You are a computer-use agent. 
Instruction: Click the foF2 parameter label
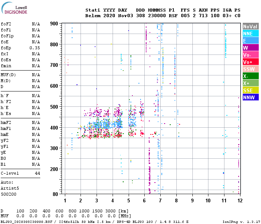[6, 24]
